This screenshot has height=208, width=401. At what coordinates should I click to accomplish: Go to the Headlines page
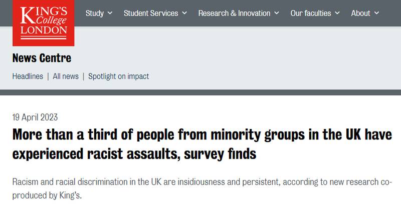click(28, 76)
